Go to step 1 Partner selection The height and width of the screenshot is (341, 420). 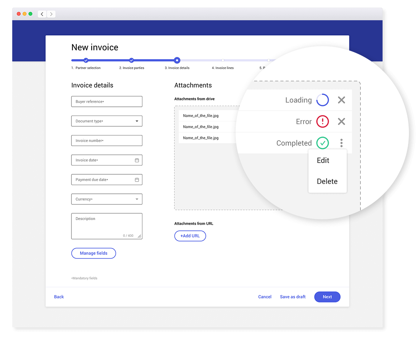point(86,60)
